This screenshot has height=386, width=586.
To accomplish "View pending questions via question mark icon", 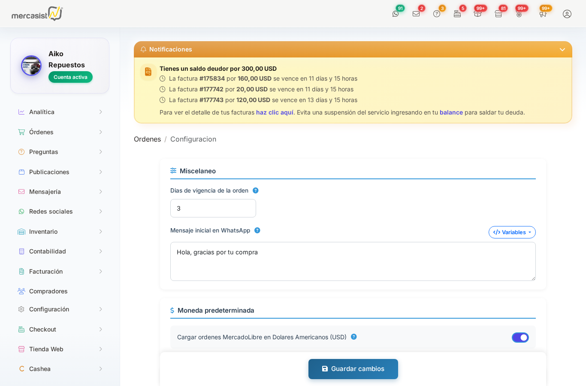I will click(x=437, y=13).
